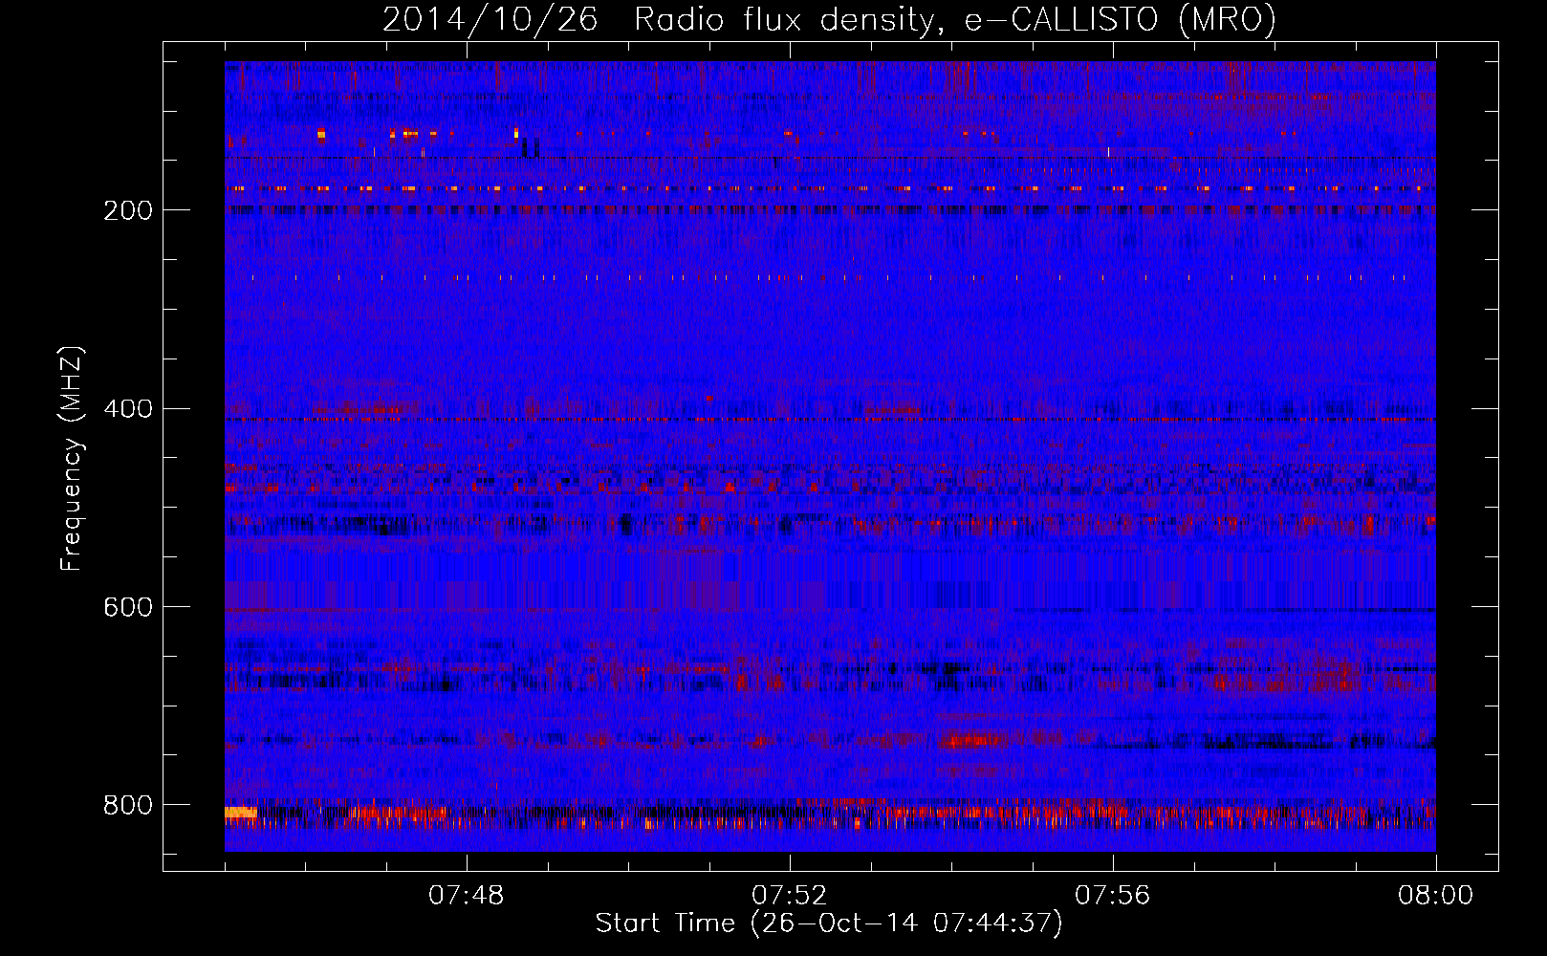Click the 07:52 time tick label
The image size is (1547, 956).
(790, 896)
